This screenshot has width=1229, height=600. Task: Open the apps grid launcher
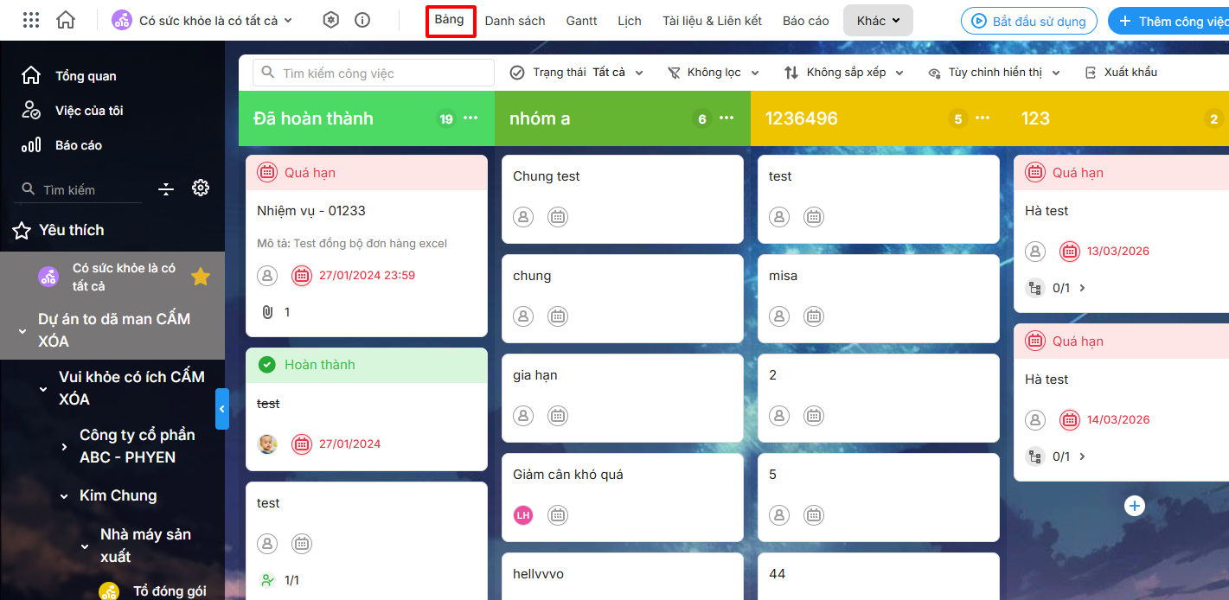point(30,20)
